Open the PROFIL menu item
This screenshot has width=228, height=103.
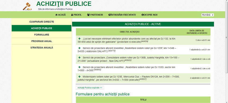(x=76, y=15)
